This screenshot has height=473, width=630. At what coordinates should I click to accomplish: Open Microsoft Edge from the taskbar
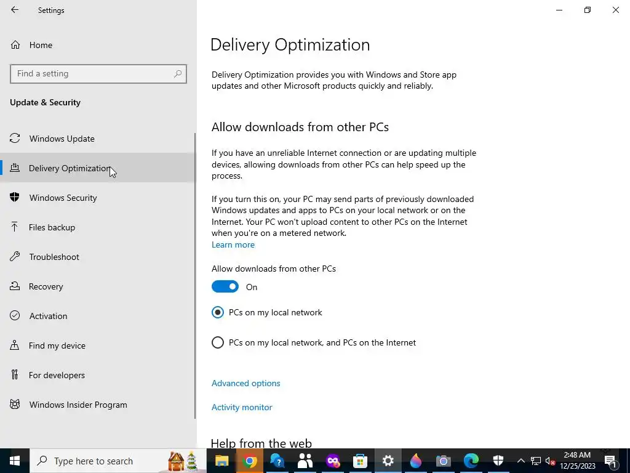click(471, 461)
